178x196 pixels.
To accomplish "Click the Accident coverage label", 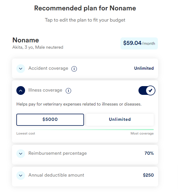I will 48,68.
